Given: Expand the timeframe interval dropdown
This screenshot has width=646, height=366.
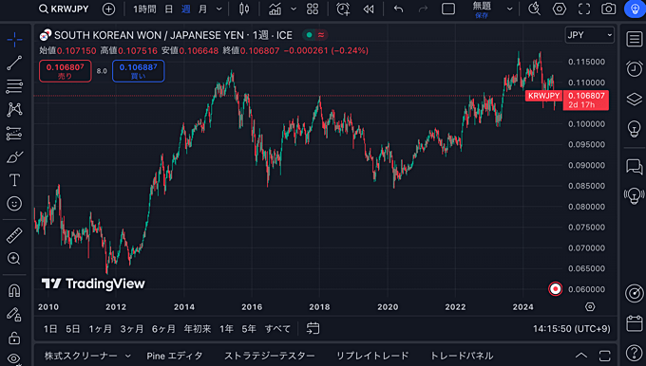Looking at the screenshot, I should [219, 9].
